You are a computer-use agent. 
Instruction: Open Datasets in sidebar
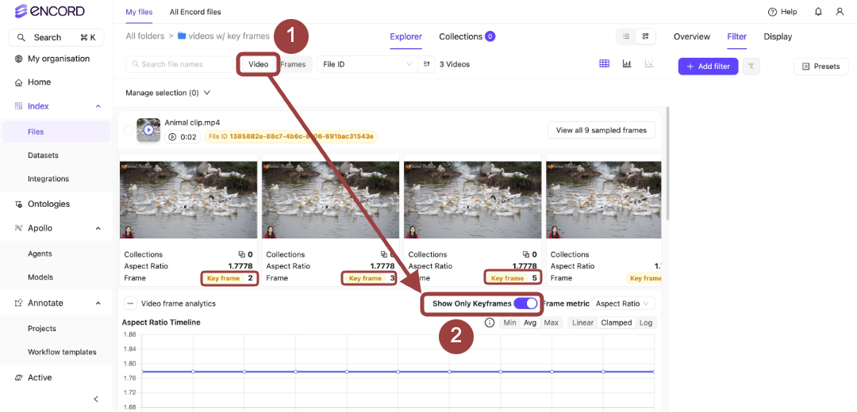click(43, 155)
